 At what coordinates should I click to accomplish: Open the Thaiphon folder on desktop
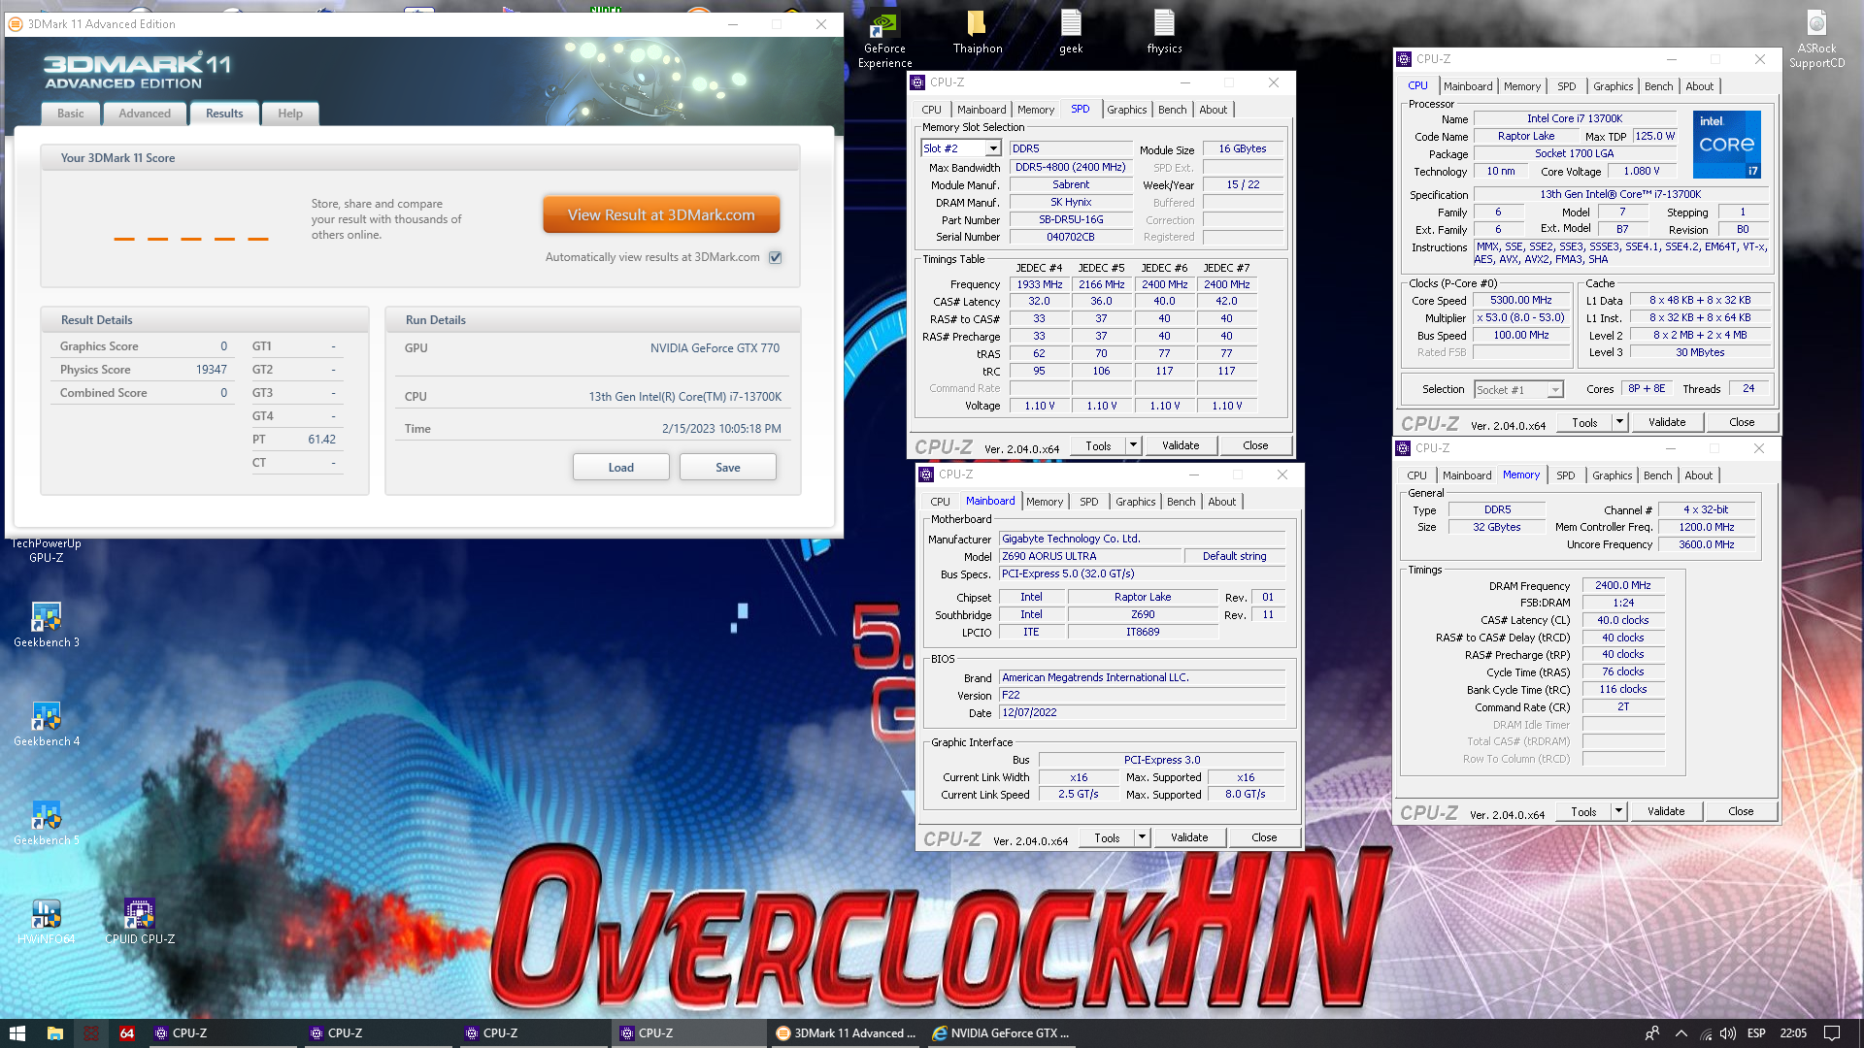(x=977, y=32)
